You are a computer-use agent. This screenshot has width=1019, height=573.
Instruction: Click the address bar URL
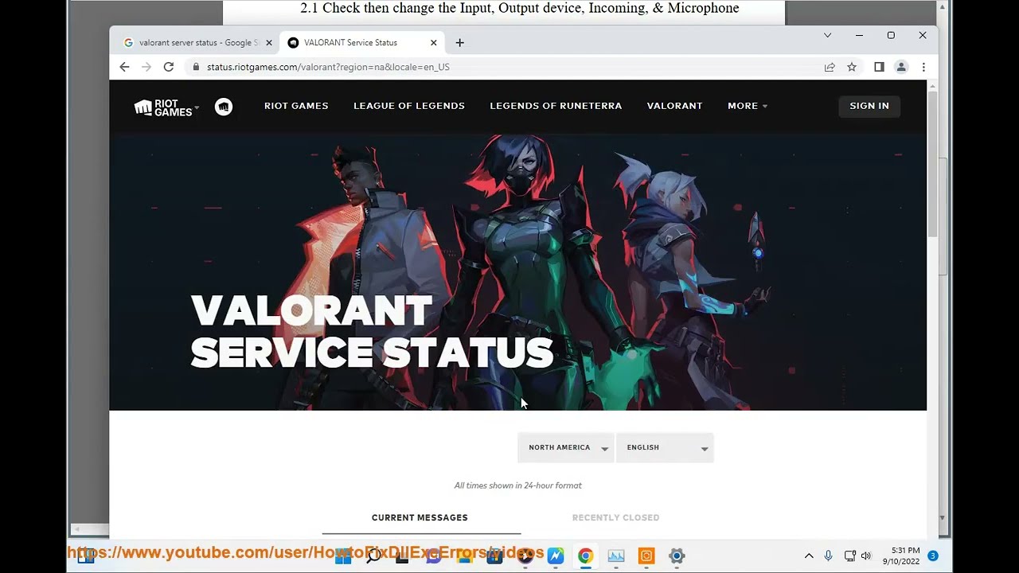328,67
